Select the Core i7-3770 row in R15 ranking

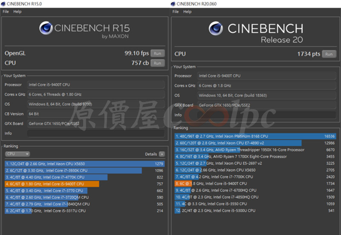[x=84, y=191]
